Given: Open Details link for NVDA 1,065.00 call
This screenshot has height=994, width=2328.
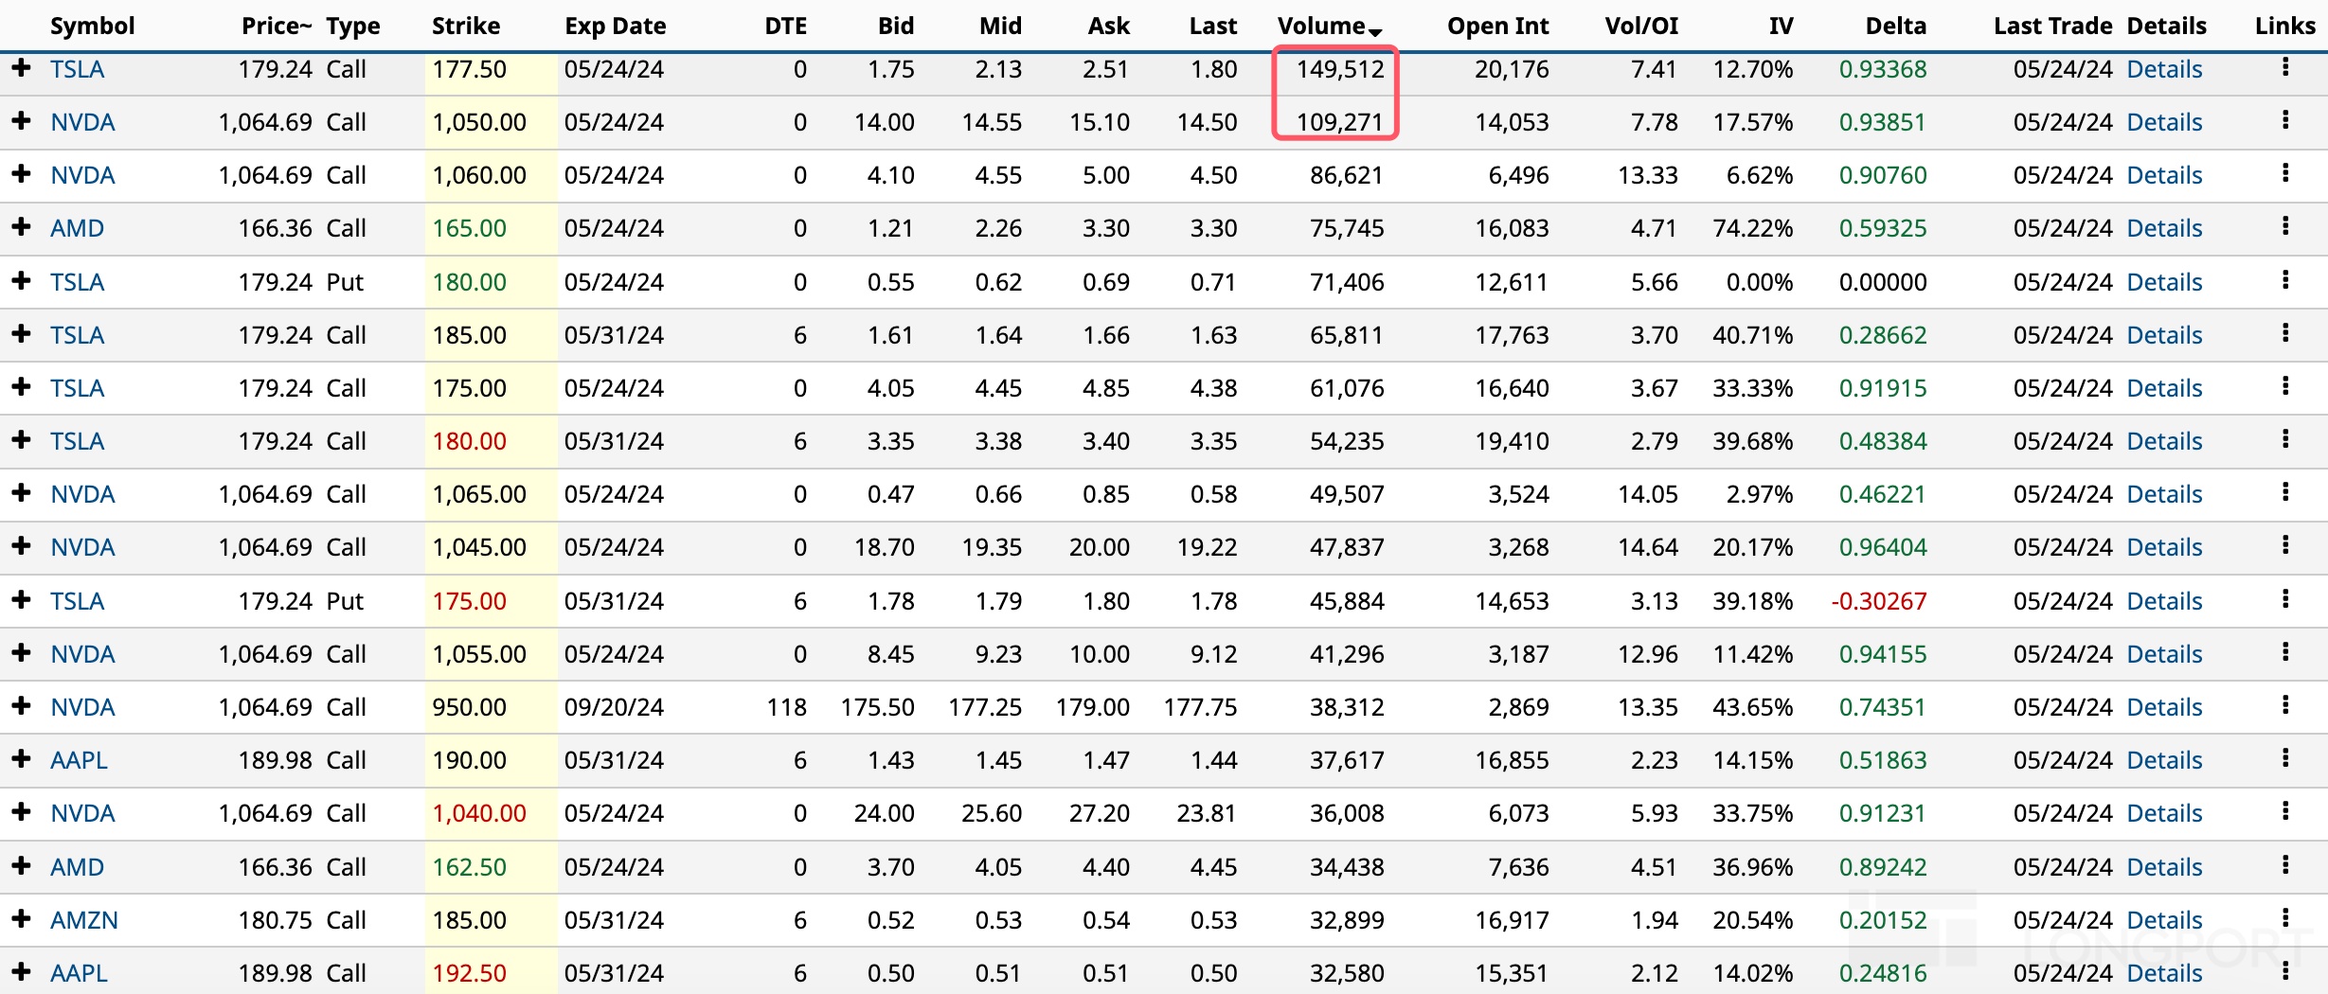Looking at the screenshot, I should pyautogui.click(x=2164, y=494).
